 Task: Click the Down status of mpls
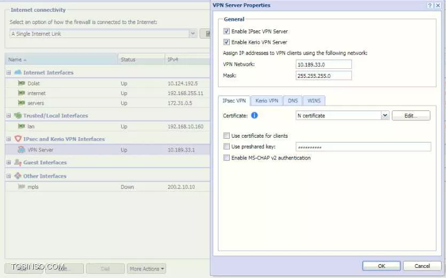[x=127, y=187]
